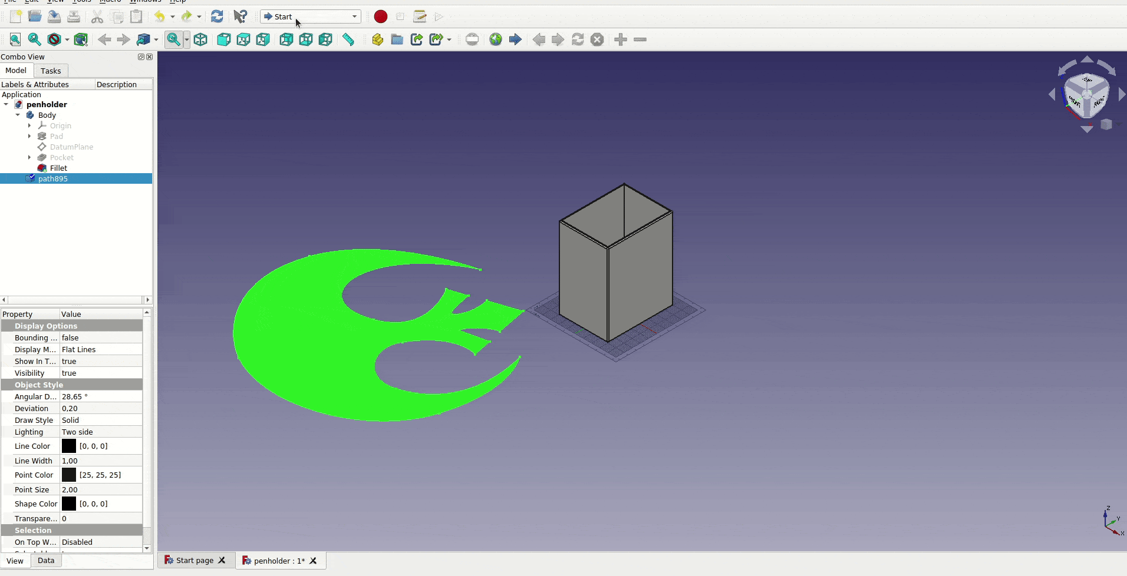Create a new Part with the yellow icon
Image resolution: width=1127 pixels, height=576 pixels.
pos(378,39)
